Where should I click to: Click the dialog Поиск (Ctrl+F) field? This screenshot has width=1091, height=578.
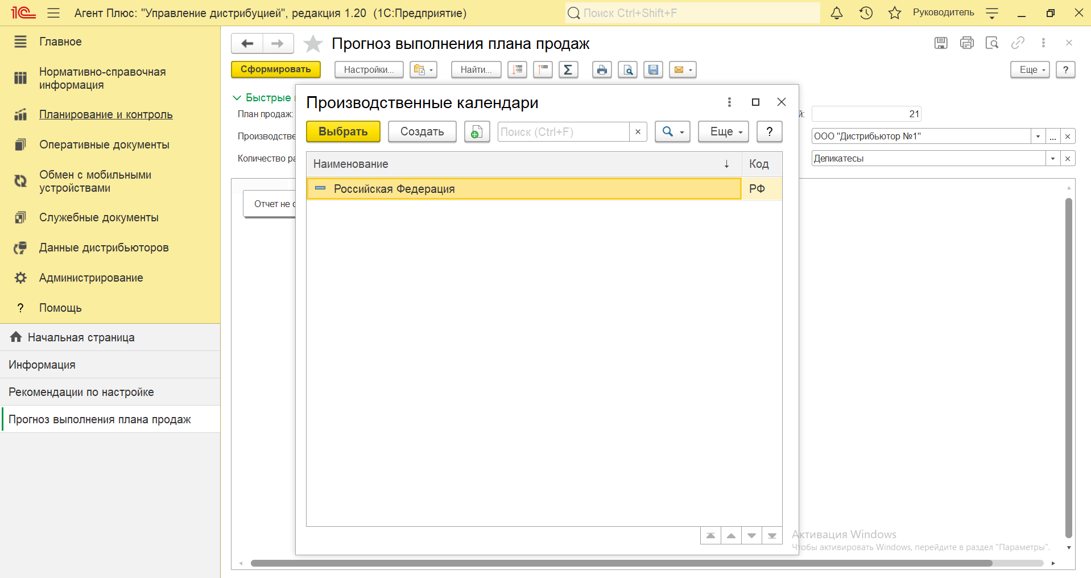[563, 132]
